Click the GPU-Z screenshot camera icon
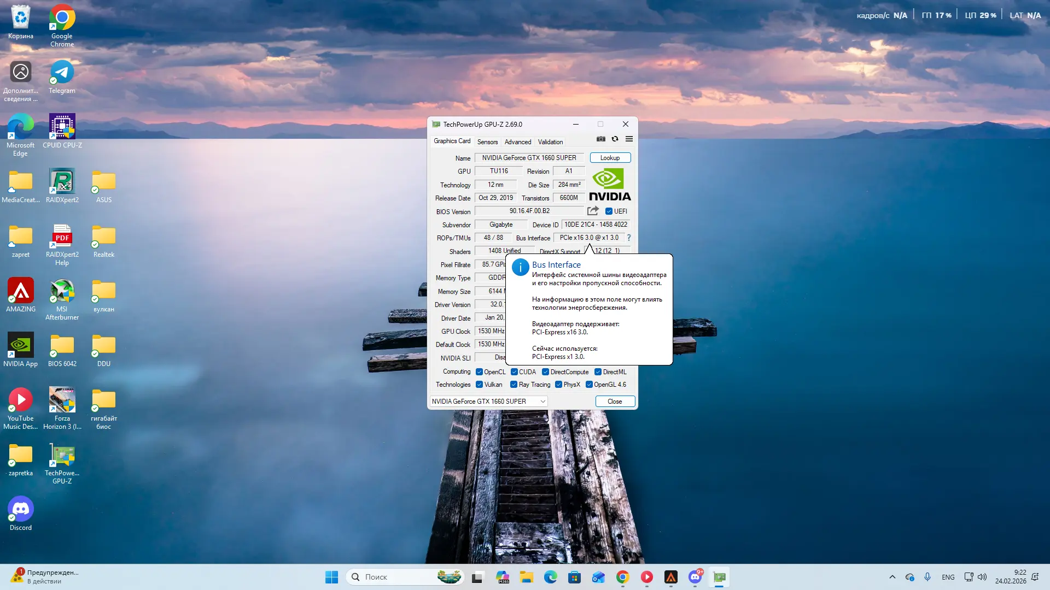This screenshot has height=590, width=1050. tap(601, 139)
